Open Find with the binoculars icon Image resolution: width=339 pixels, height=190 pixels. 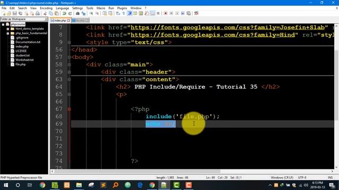(x=78, y=13)
